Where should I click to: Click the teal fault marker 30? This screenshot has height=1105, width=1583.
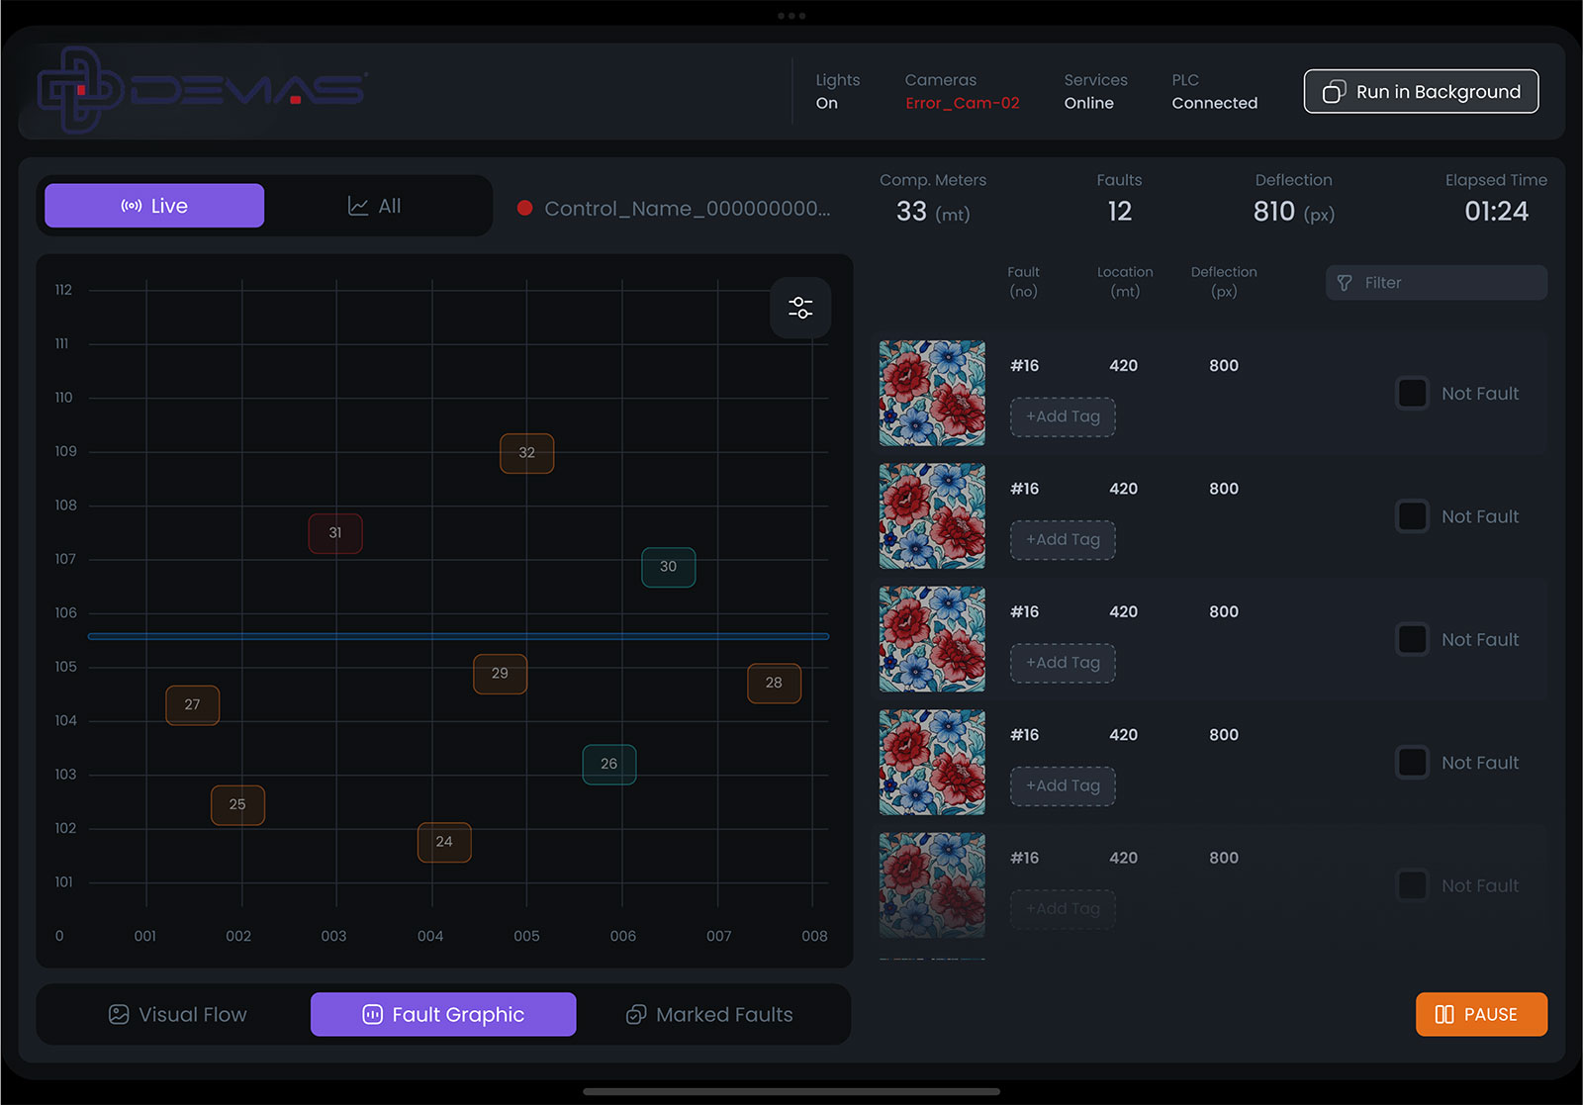668,567
